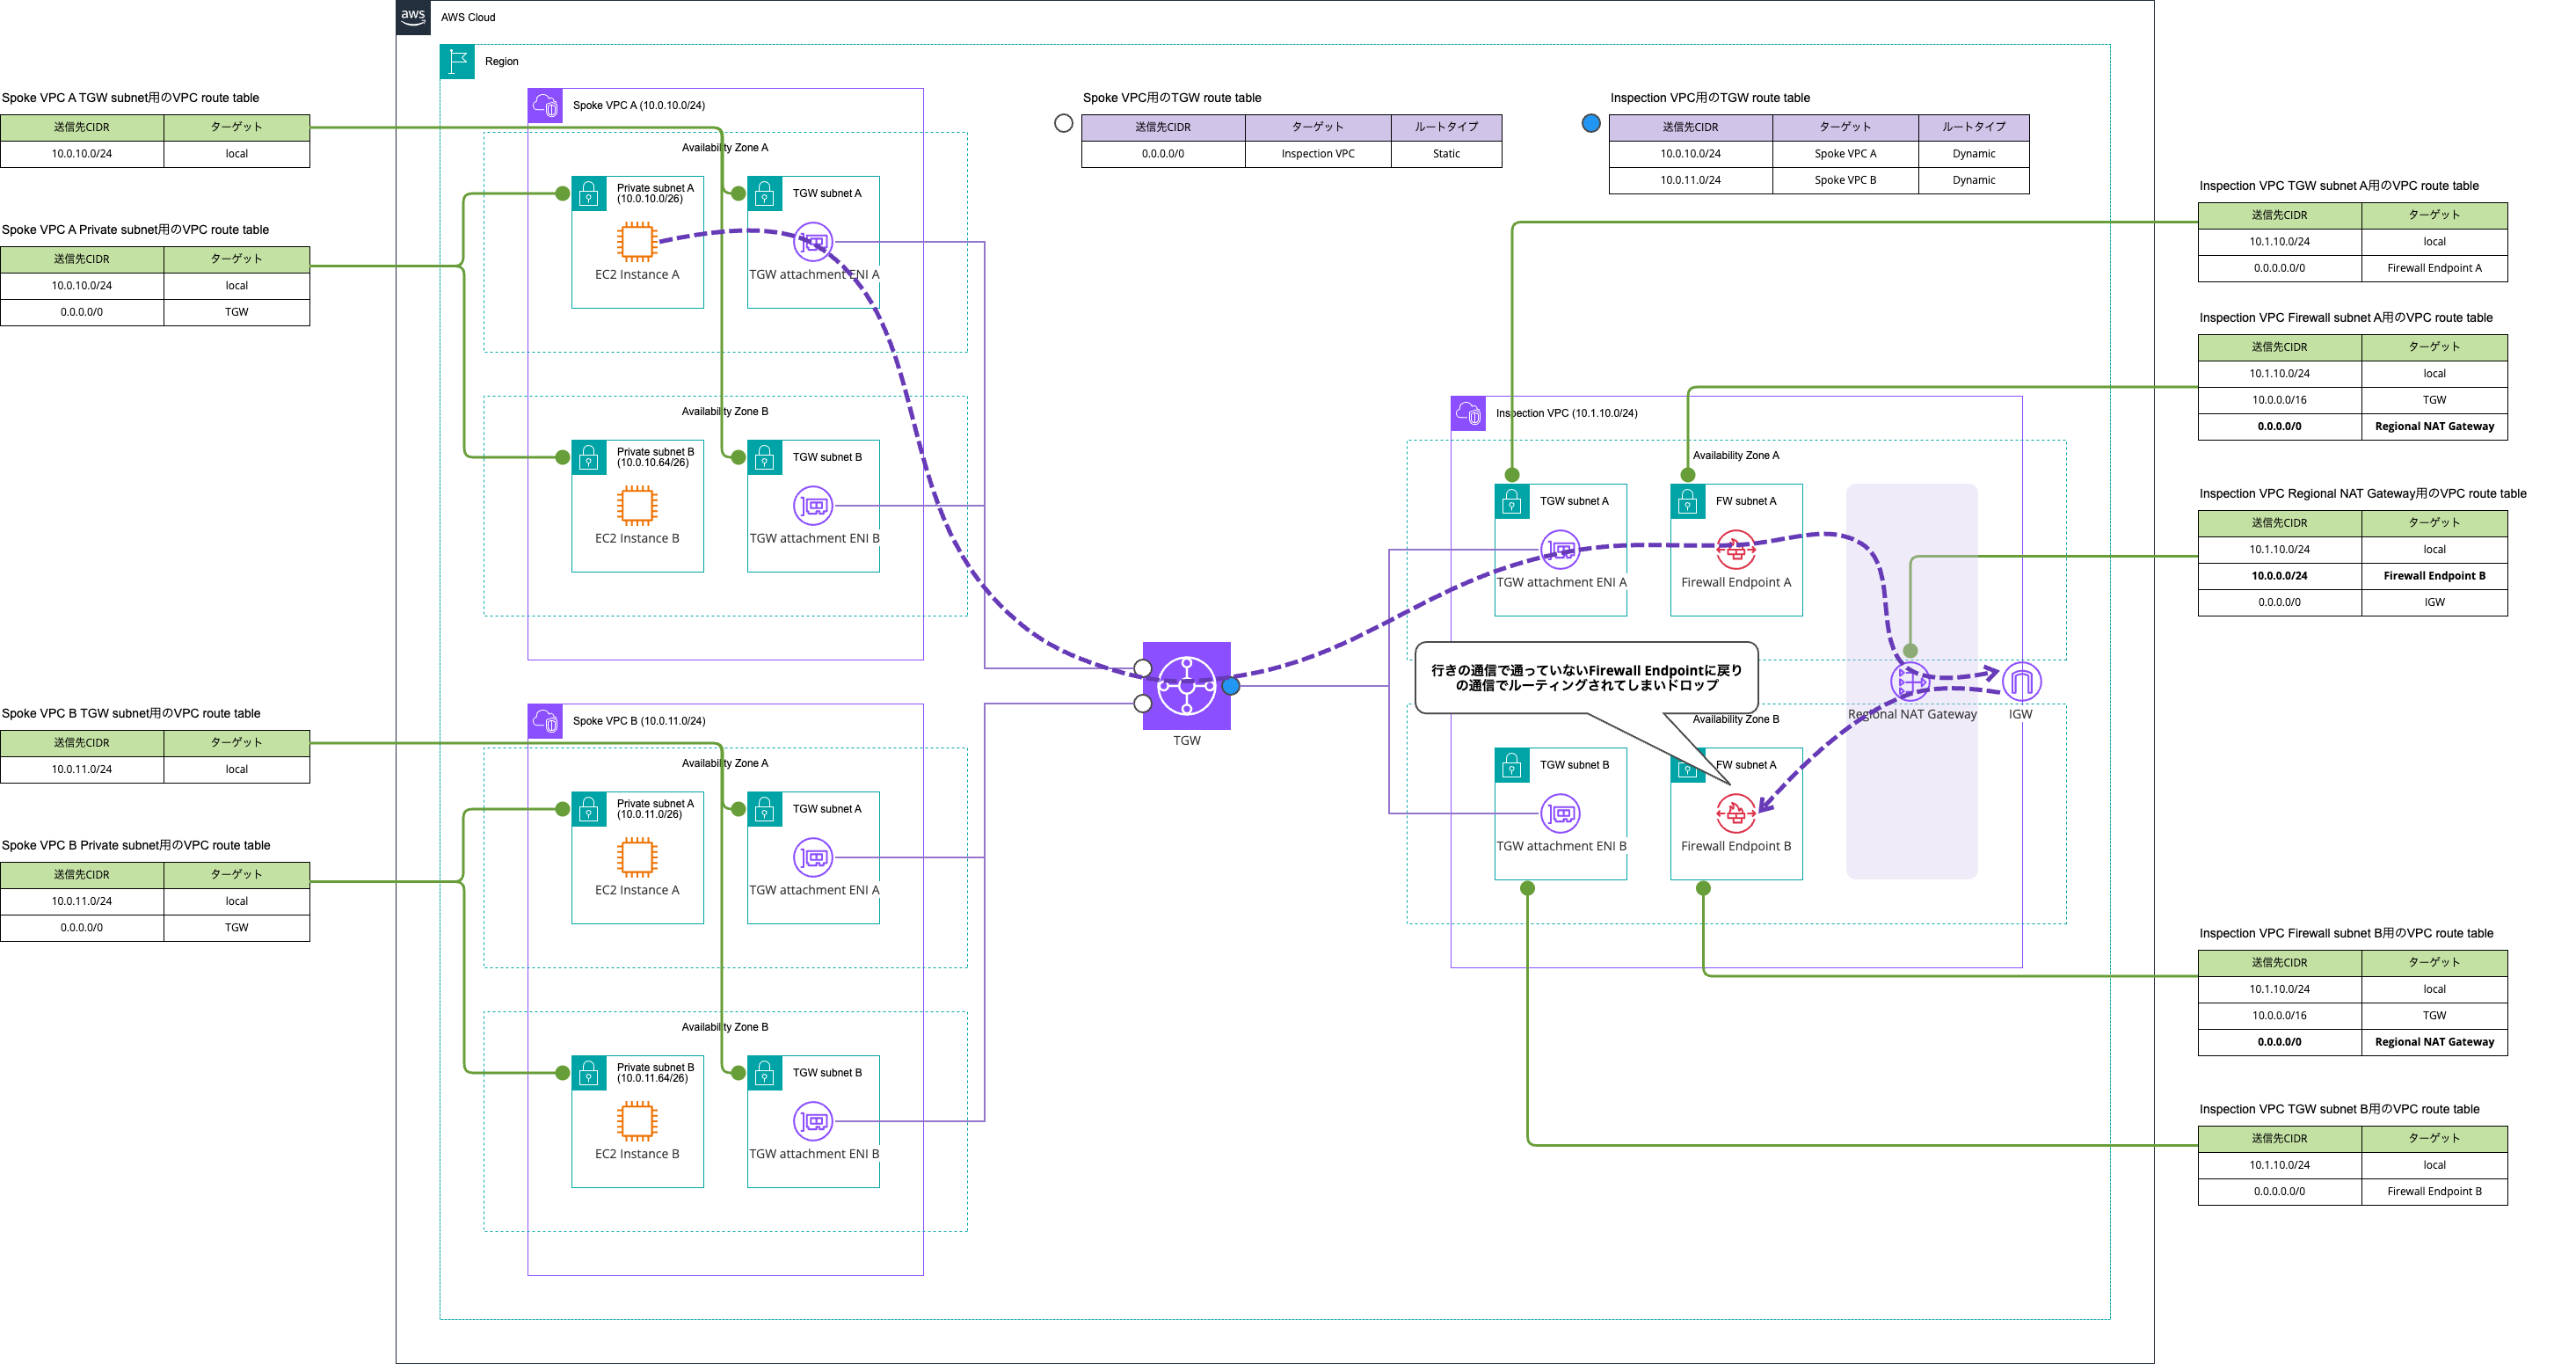Select EC2 Instance A chip in Spoke VPC A
The width and height of the screenshot is (2576, 1364).
pyautogui.click(x=637, y=242)
